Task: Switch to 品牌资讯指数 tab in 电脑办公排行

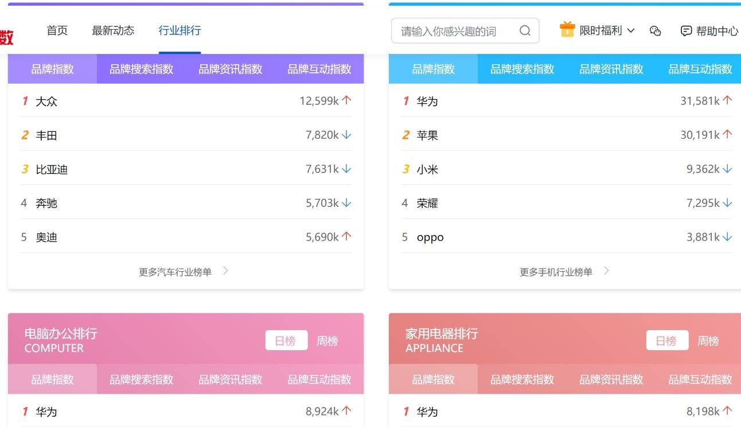Action: (x=230, y=379)
